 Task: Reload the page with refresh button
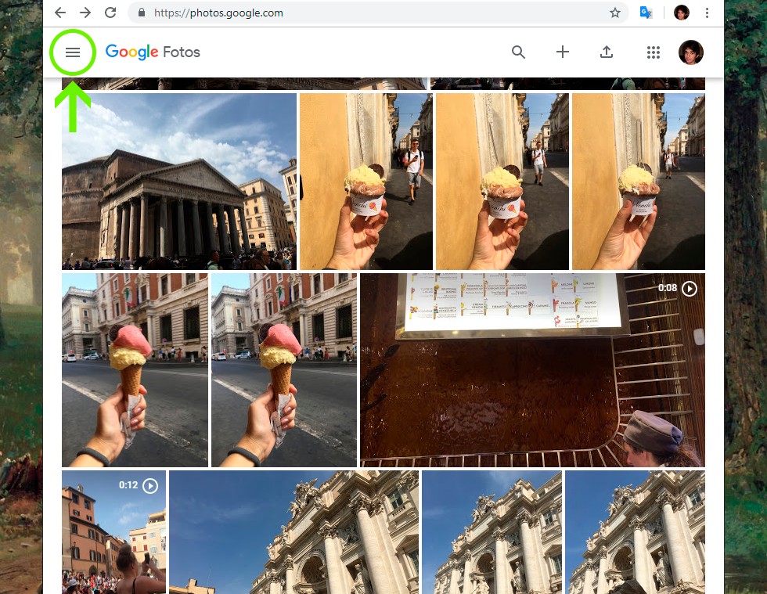coord(110,13)
